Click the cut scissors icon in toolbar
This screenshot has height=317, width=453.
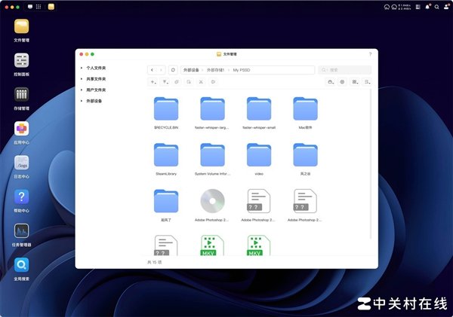pyautogui.click(x=201, y=82)
